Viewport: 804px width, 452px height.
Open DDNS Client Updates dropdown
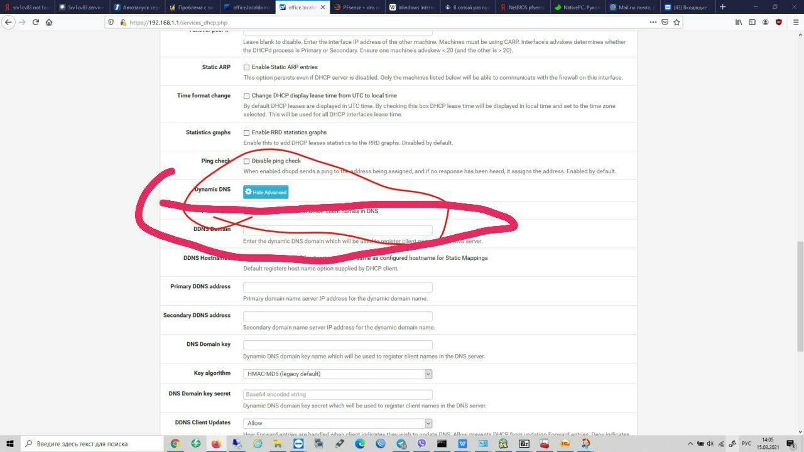click(x=338, y=423)
